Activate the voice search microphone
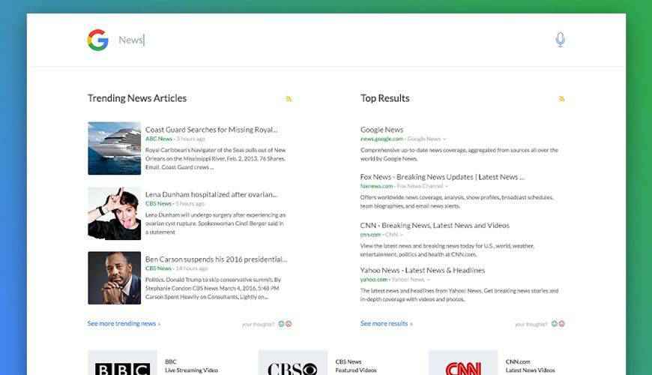 click(x=560, y=40)
